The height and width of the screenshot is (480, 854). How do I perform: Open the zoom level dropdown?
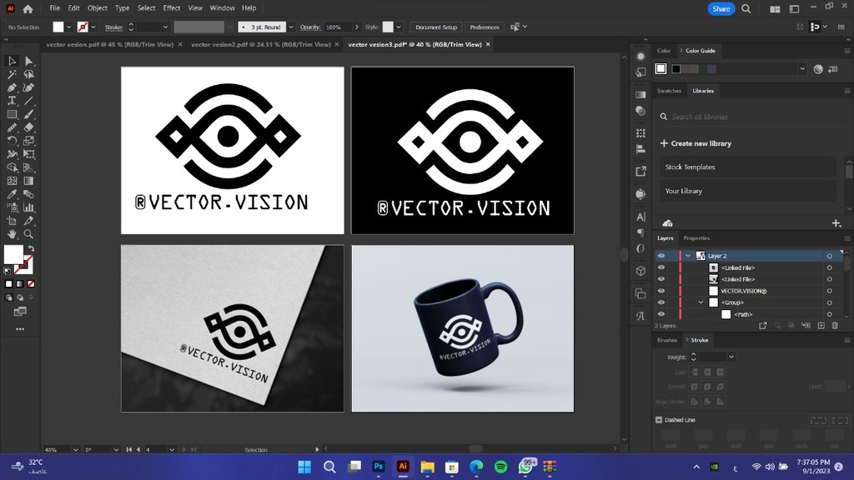point(75,449)
